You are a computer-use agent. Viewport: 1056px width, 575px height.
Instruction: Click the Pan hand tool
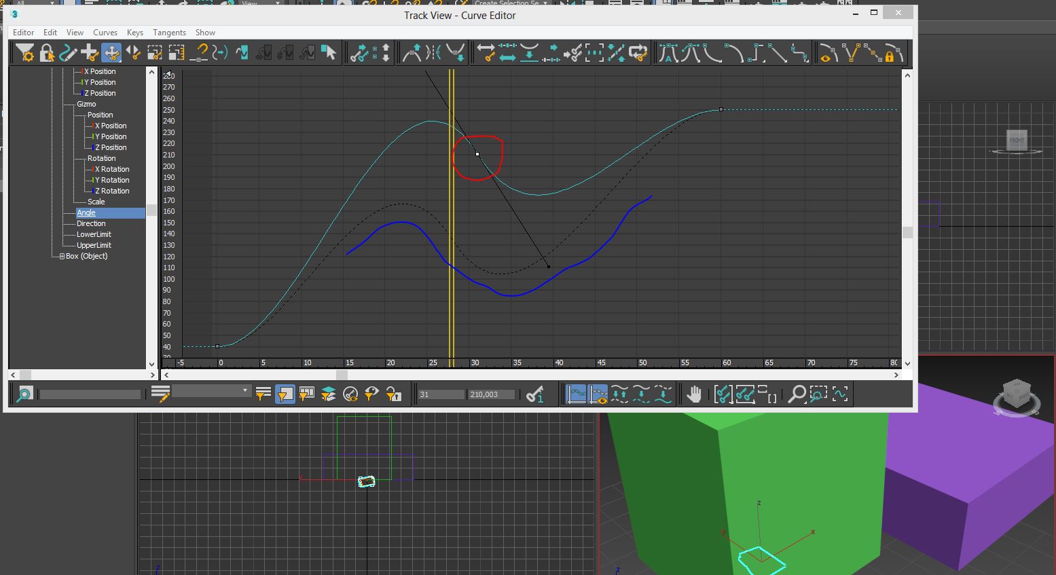pyautogui.click(x=693, y=394)
